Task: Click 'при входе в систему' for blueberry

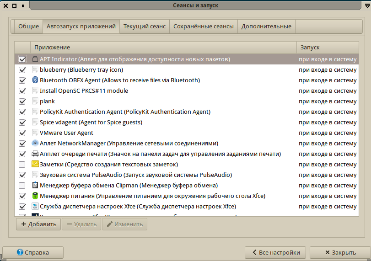Action: click(x=328, y=70)
